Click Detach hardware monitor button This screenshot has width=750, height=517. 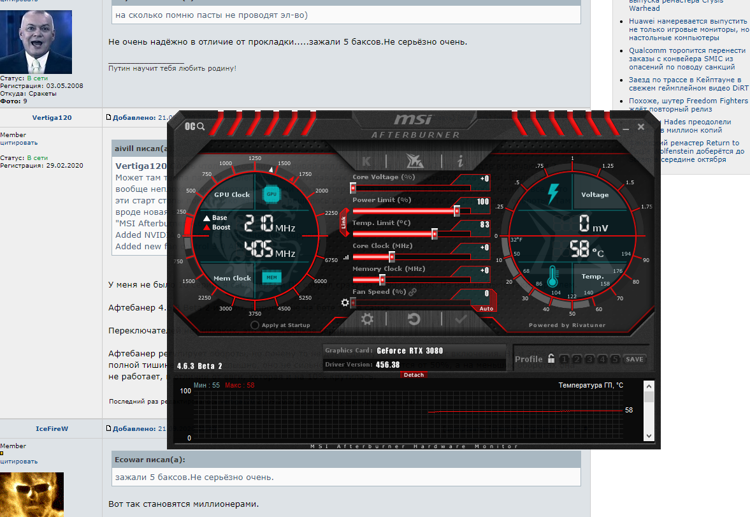point(414,375)
